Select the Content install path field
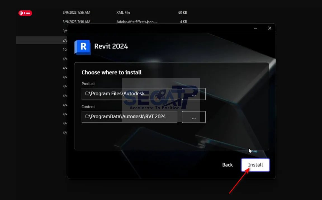322x200 pixels. (129, 117)
